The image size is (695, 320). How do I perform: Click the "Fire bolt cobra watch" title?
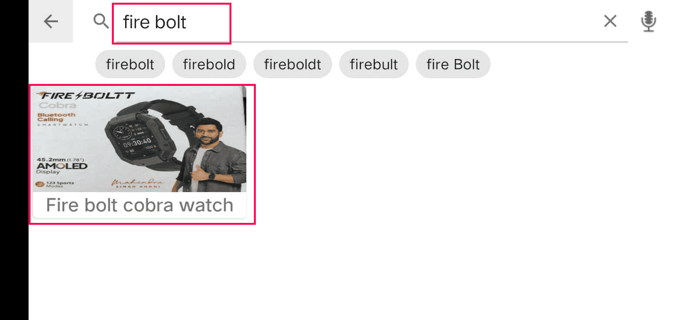point(139,205)
